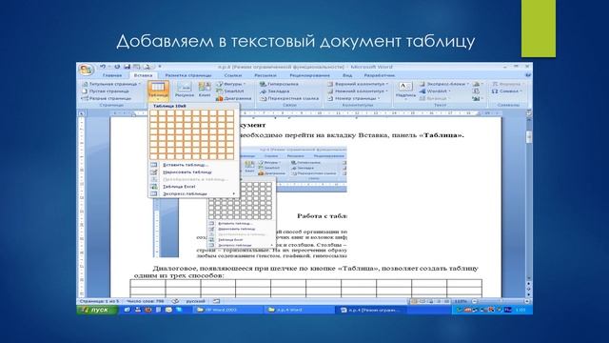Save document with floppy disk icon
Image resolution: width=609 pixels, height=343 pixels.
127,67
